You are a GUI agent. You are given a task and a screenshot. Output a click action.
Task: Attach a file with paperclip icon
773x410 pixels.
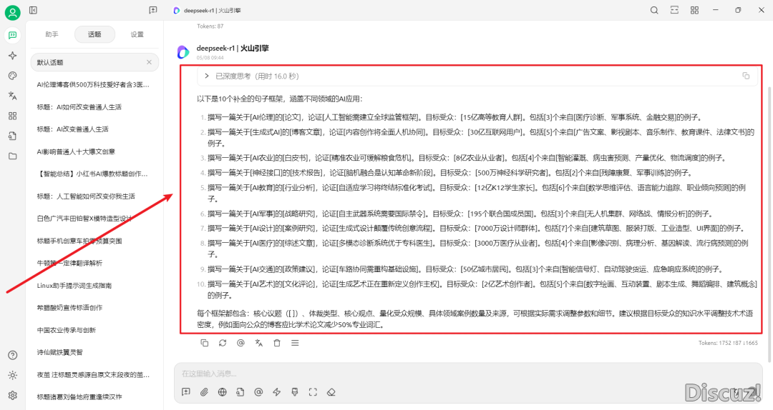tap(204, 392)
